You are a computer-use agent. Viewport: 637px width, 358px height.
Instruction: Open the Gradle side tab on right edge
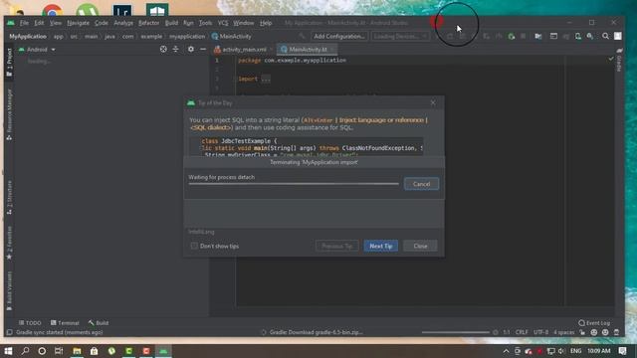click(619, 60)
